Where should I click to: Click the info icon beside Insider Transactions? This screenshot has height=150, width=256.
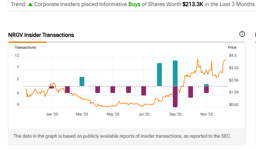pyautogui.click(x=242, y=34)
